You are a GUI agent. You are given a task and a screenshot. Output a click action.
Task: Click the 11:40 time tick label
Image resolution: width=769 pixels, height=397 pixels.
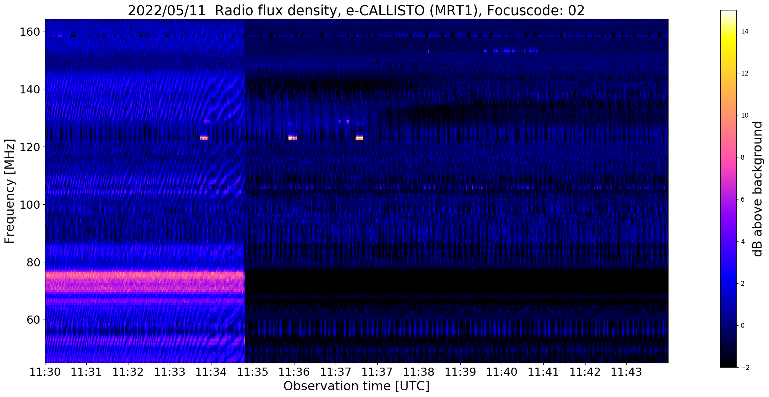[502, 372]
